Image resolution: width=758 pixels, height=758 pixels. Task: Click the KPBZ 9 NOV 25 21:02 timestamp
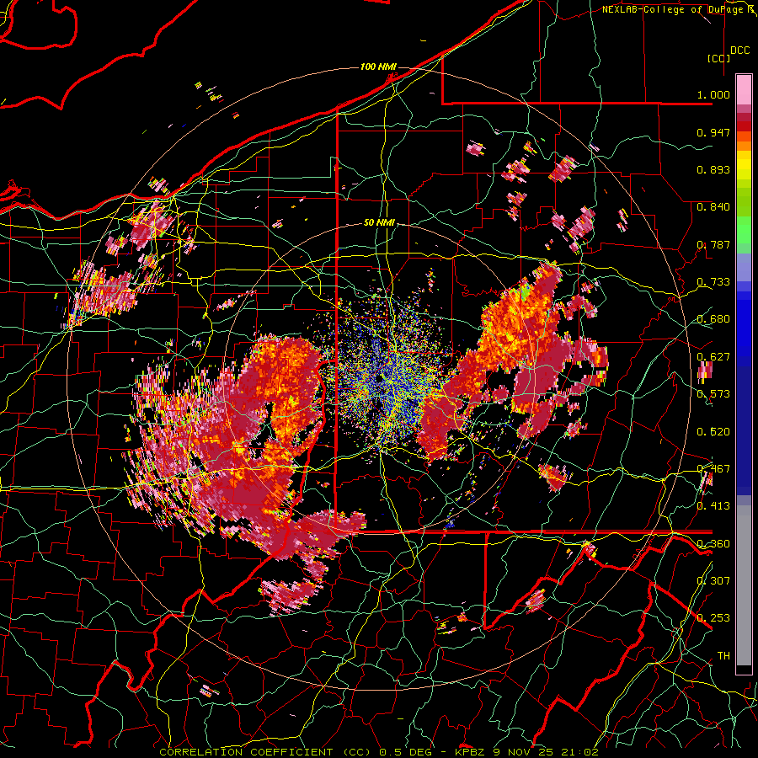click(x=526, y=752)
